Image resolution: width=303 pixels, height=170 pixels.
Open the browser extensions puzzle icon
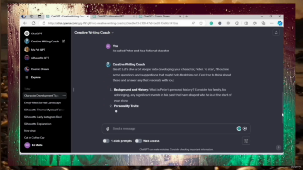pos(237,23)
